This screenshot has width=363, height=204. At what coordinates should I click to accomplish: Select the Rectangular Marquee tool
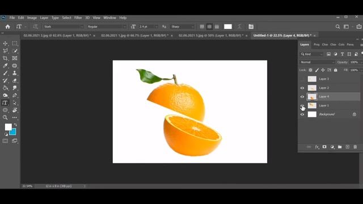[x=15, y=43]
